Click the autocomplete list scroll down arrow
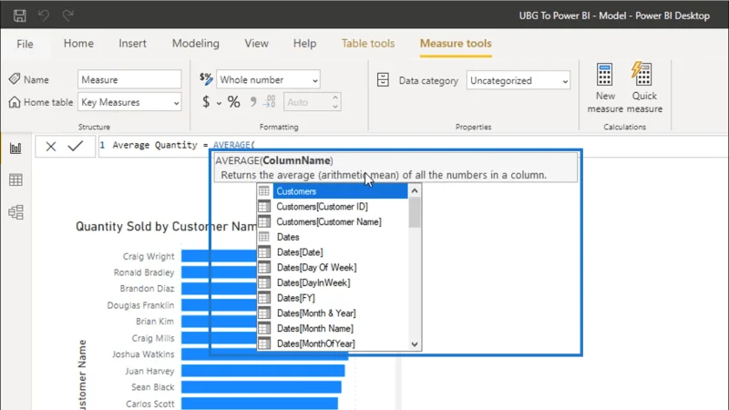Image resolution: width=729 pixels, height=410 pixels. point(415,344)
